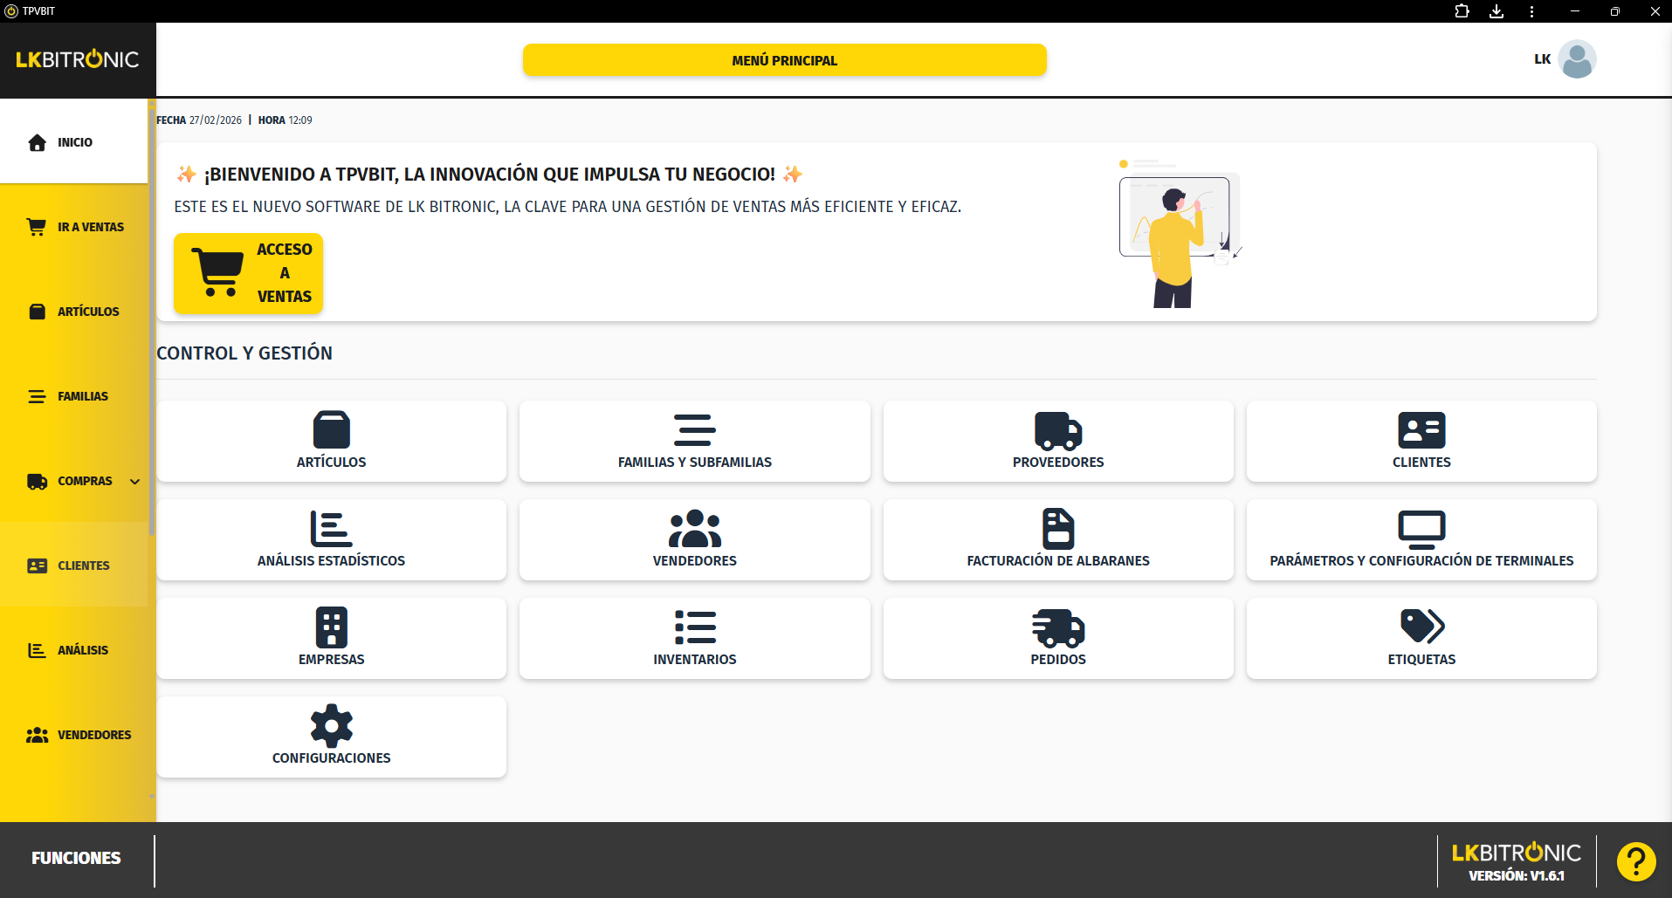Open Facturación de Albaranes document icon
Image resolution: width=1672 pixels, height=898 pixels.
point(1057,529)
